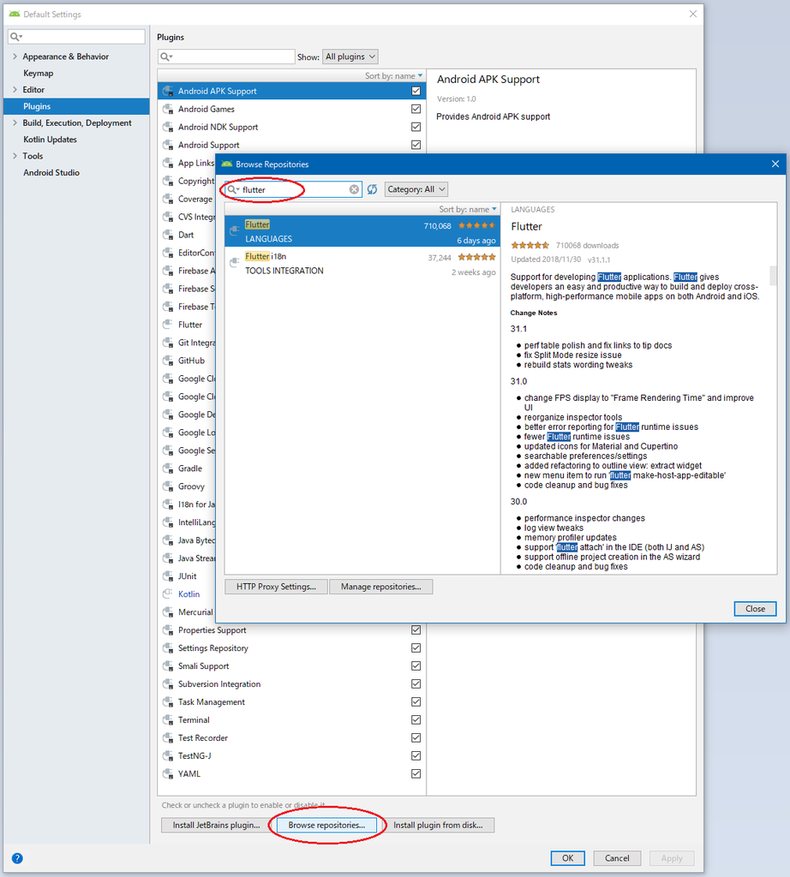This screenshot has width=790, height=877.
Task: Click the search icon in Plugins filter field
Action: [166, 57]
